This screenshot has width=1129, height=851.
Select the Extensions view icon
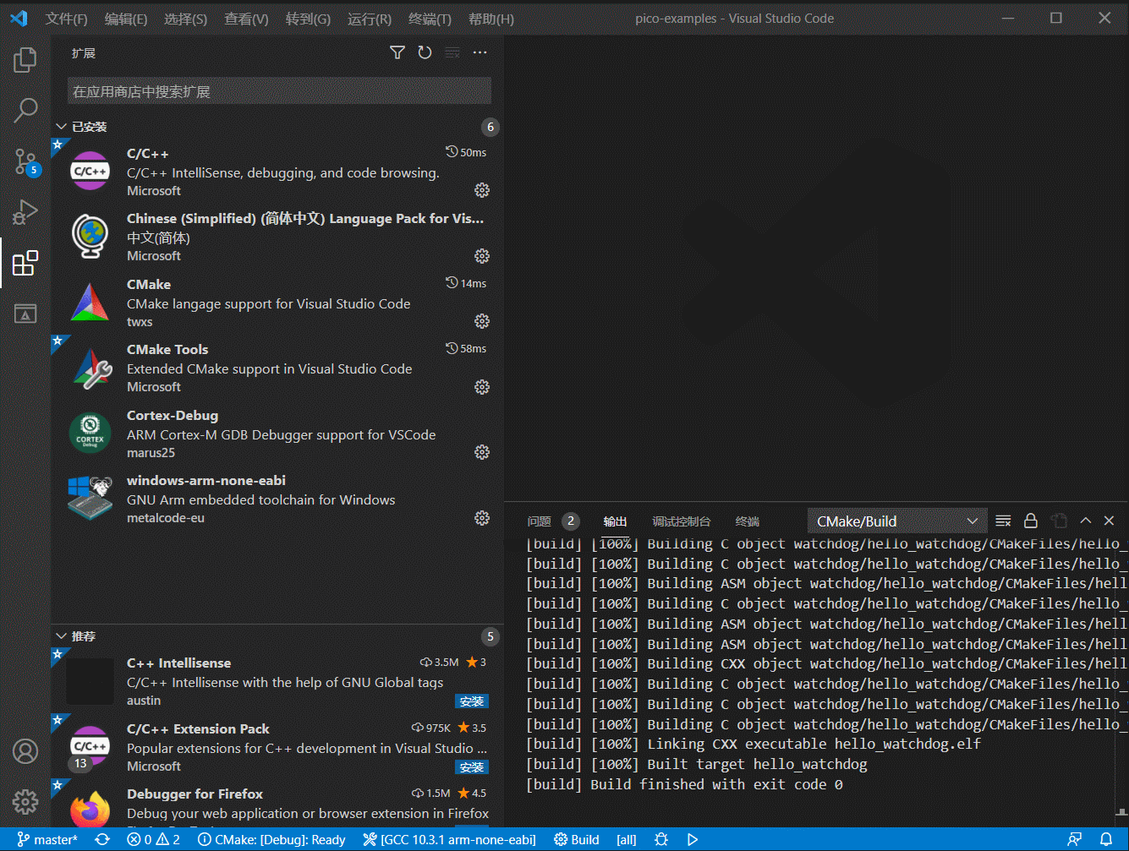point(25,263)
